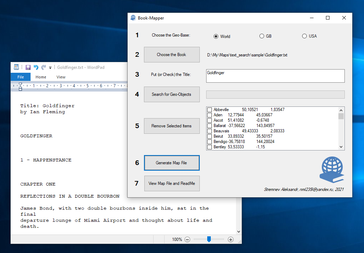
Task: Click the geo-objects list scroll up arrow
Action: [341, 110]
